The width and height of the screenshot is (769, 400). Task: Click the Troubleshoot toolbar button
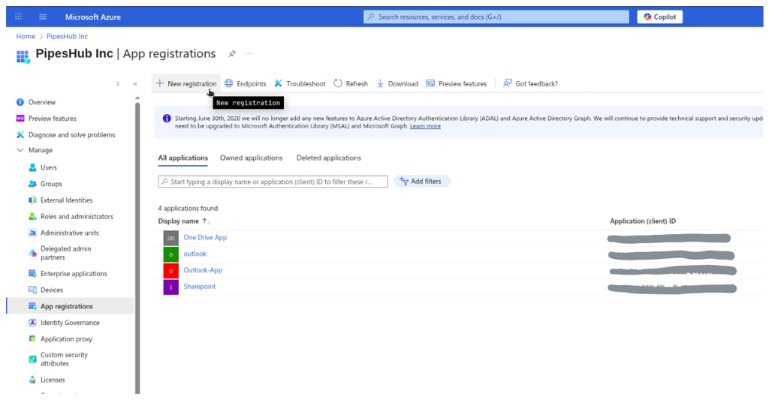(300, 84)
